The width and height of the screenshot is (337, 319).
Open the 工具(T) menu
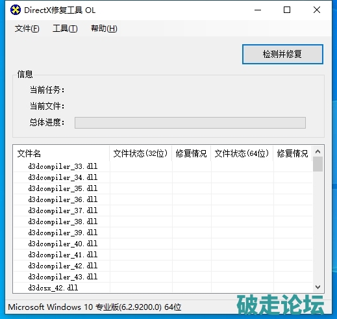point(65,29)
